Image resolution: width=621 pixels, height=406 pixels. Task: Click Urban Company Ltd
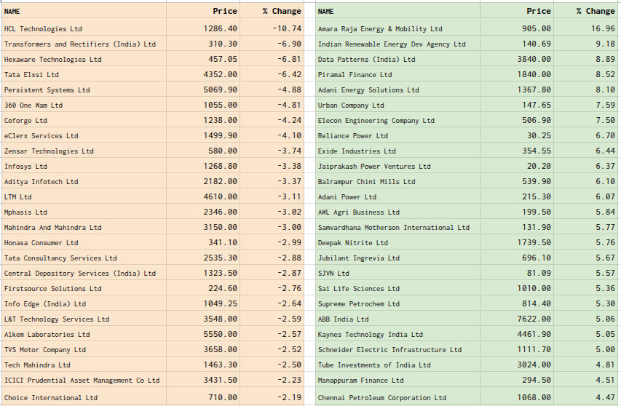click(397, 106)
